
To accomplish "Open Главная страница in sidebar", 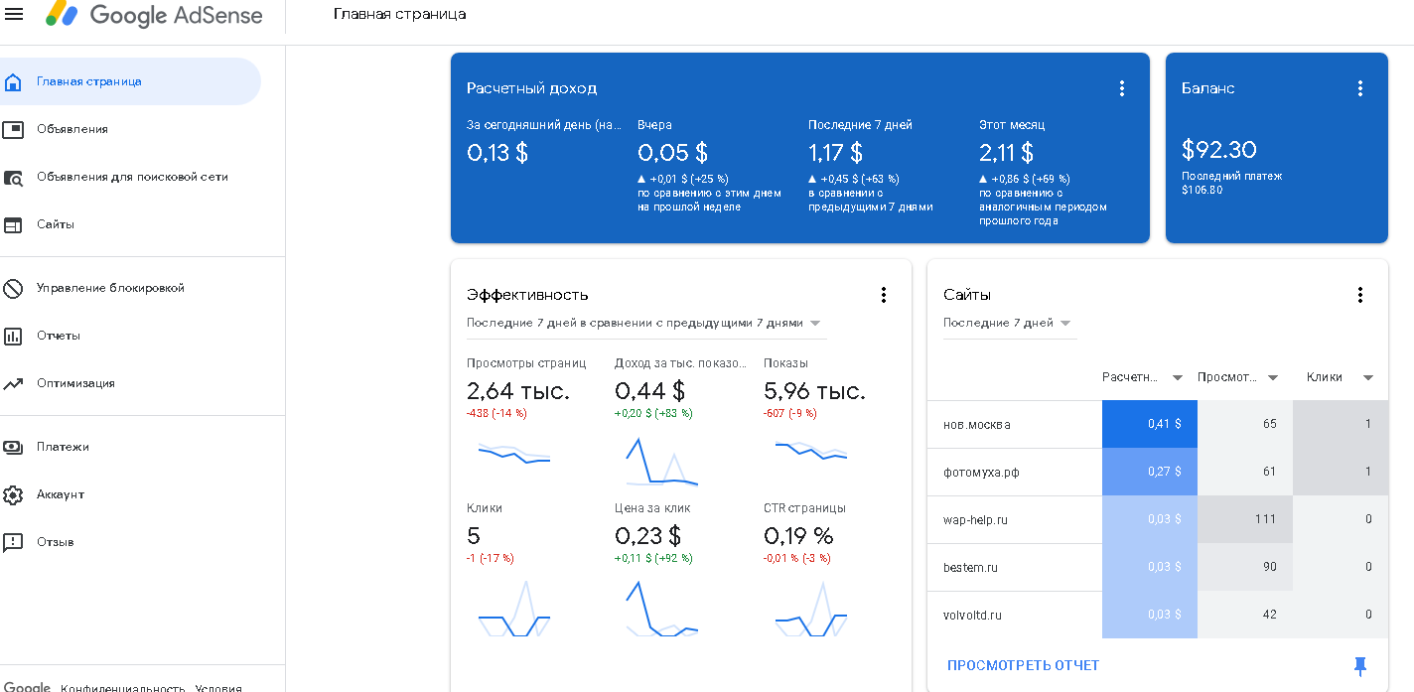I will tap(130, 81).
